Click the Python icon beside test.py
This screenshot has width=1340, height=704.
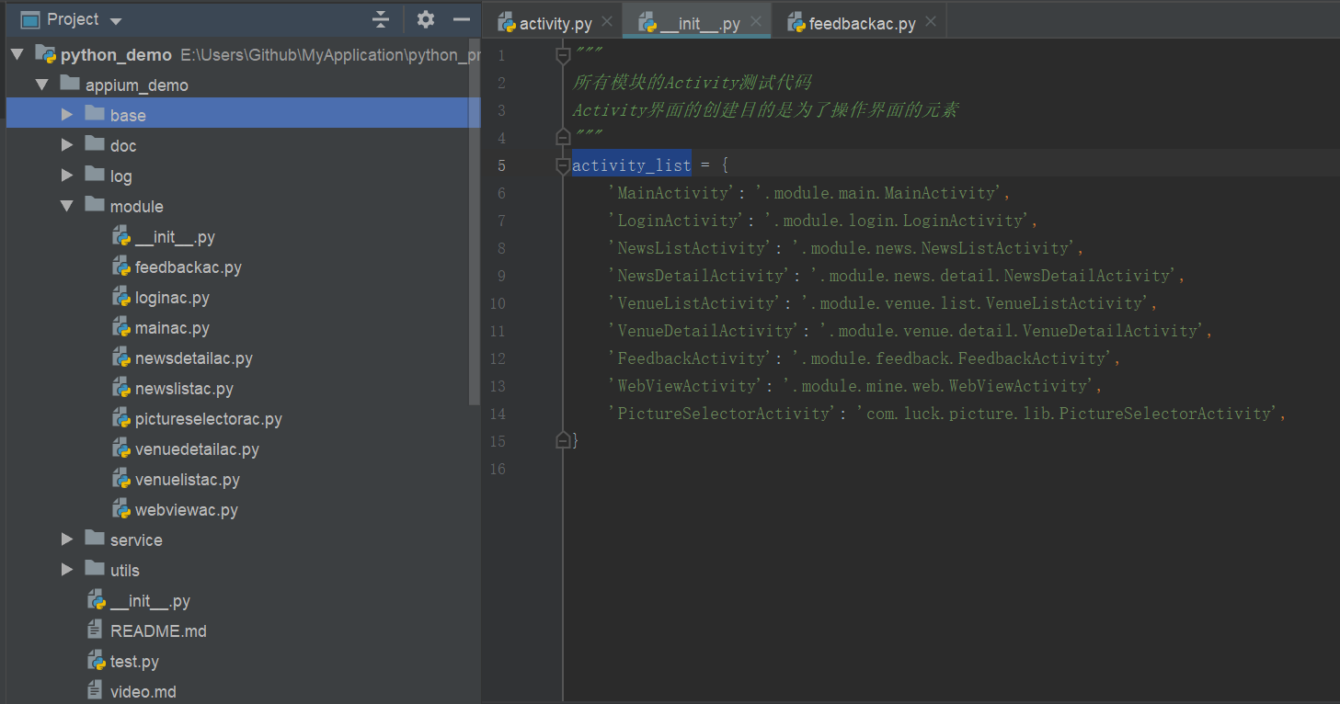(97, 660)
